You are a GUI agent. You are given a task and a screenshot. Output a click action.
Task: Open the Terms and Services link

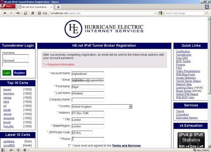click(126, 146)
